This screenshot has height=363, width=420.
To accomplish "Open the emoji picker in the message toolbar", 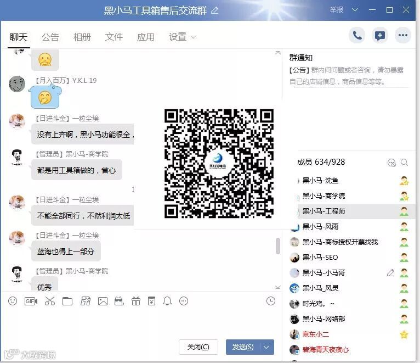I will [x=13, y=301].
